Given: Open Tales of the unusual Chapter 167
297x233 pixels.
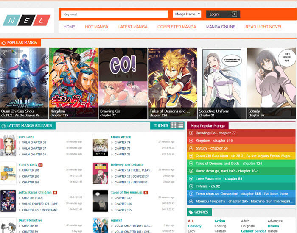Looking at the screenshot, I should click(x=123, y=198).
